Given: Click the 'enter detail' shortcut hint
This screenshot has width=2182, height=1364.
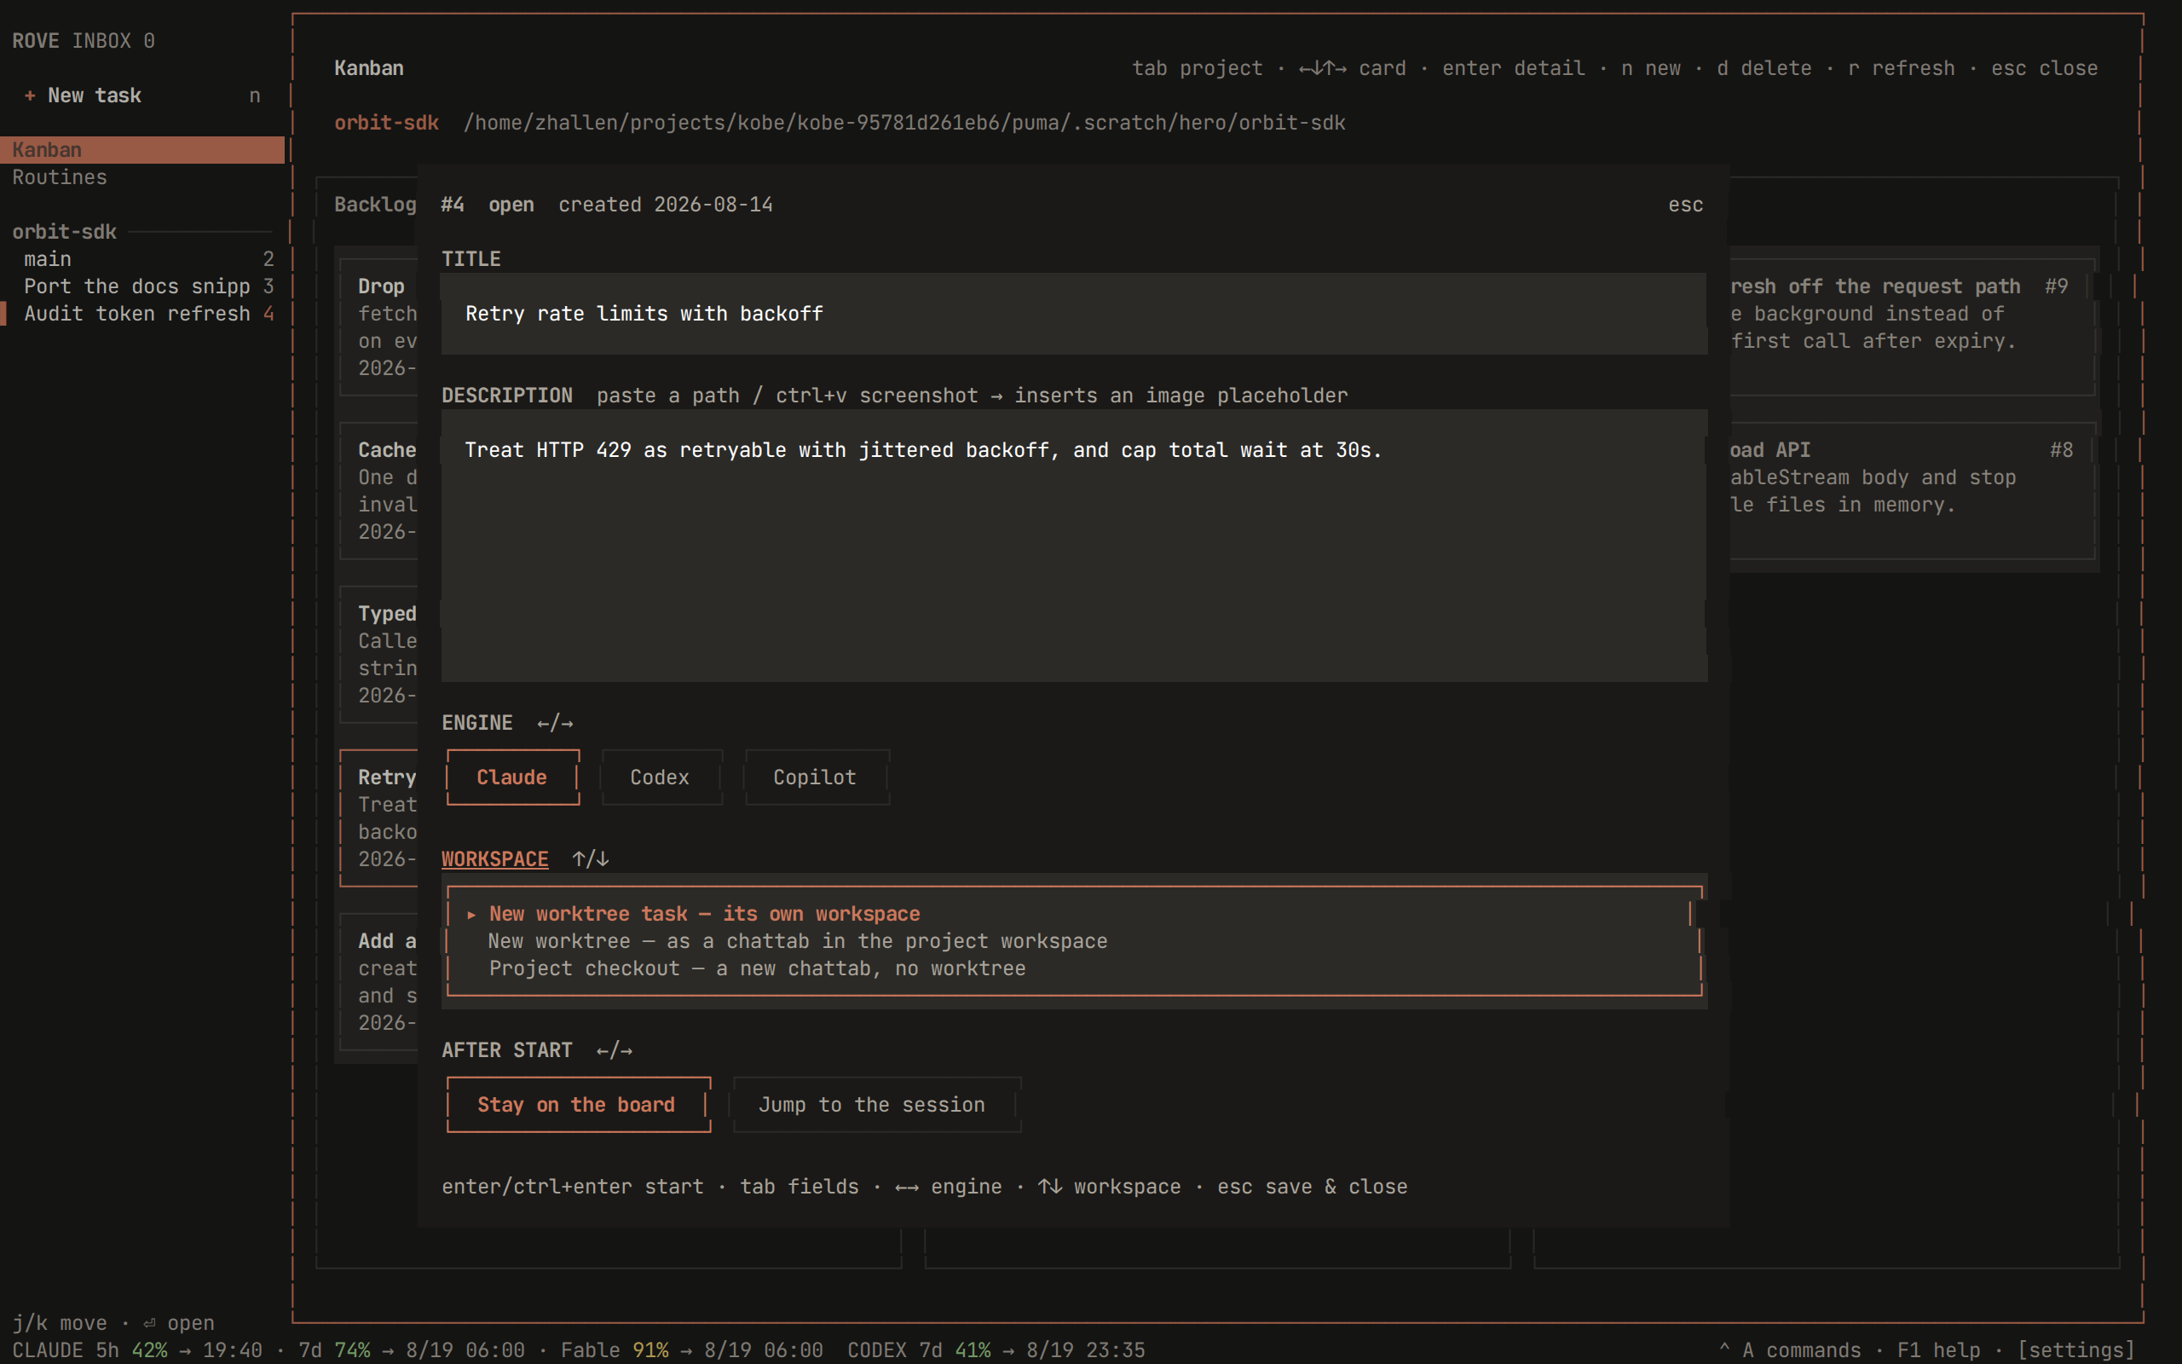Looking at the screenshot, I should pos(1514,68).
